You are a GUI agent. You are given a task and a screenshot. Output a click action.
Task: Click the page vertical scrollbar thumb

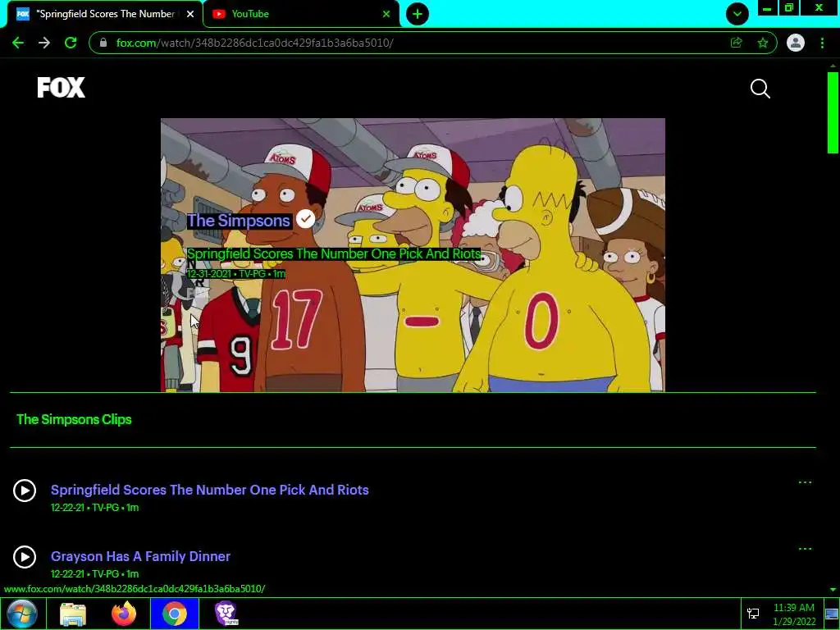click(833, 112)
